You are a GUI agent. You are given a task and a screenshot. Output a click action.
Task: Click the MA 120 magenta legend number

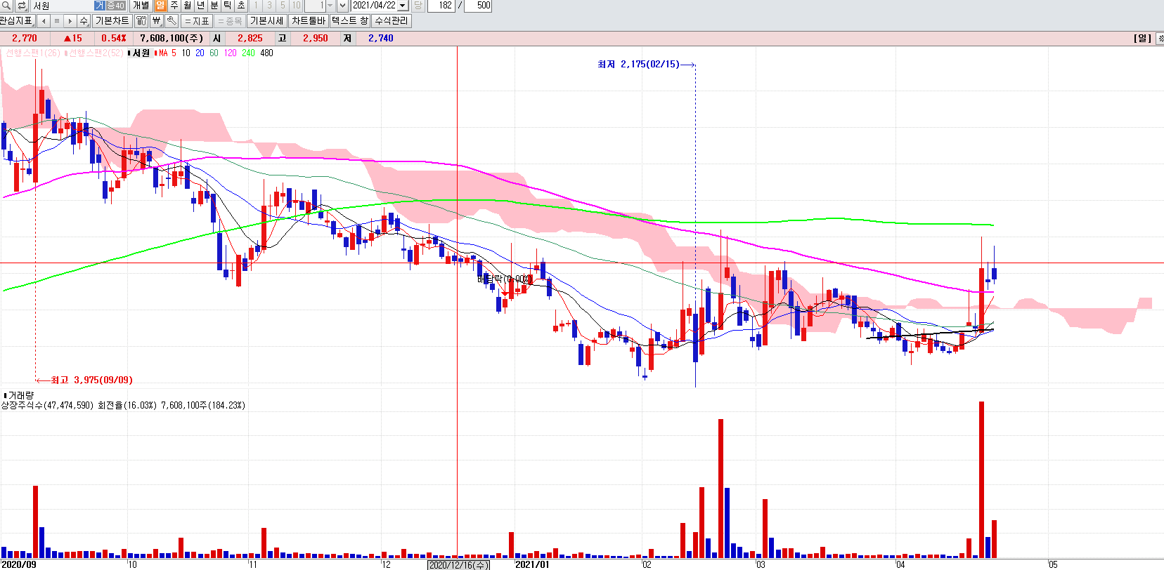[x=230, y=53]
